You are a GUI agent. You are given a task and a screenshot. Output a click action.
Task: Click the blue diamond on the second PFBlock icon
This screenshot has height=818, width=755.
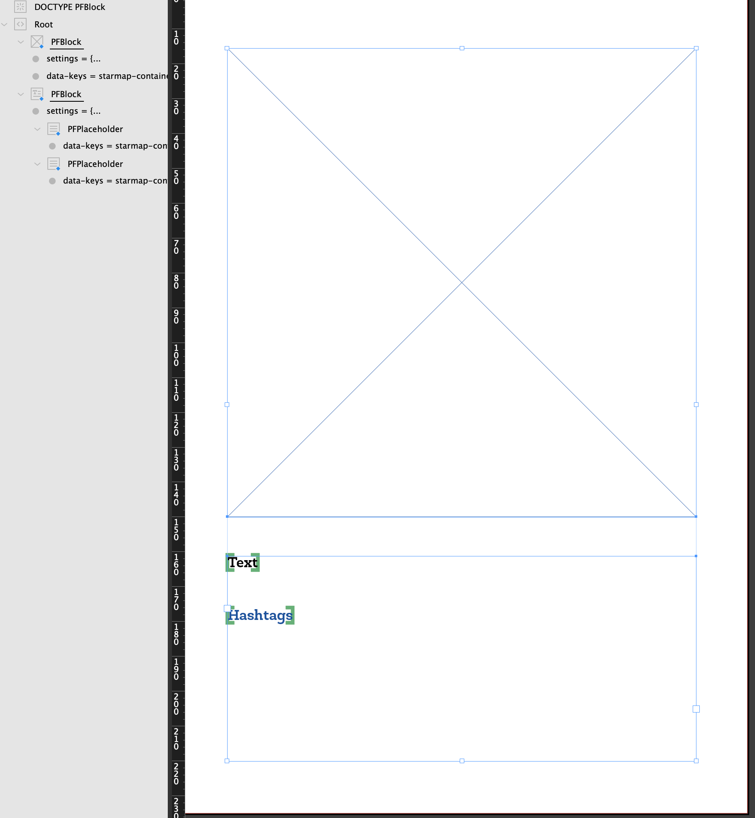[x=42, y=99]
